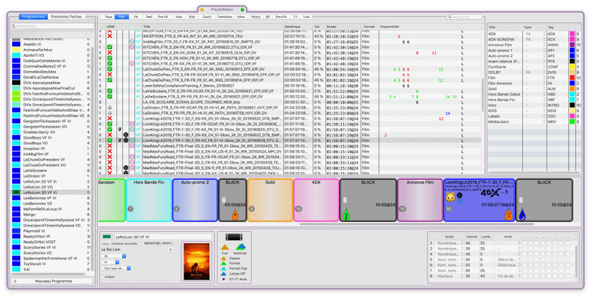Tick last checkbox in audio row 6
This screenshot has width=591, height=297.
click(x=568, y=265)
